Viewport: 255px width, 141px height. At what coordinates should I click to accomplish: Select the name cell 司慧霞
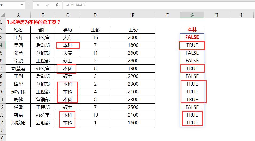[x=18, y=68]
